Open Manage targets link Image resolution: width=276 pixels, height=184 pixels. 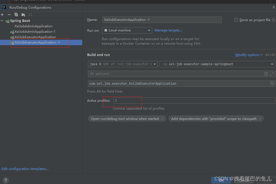click(168, 30)
